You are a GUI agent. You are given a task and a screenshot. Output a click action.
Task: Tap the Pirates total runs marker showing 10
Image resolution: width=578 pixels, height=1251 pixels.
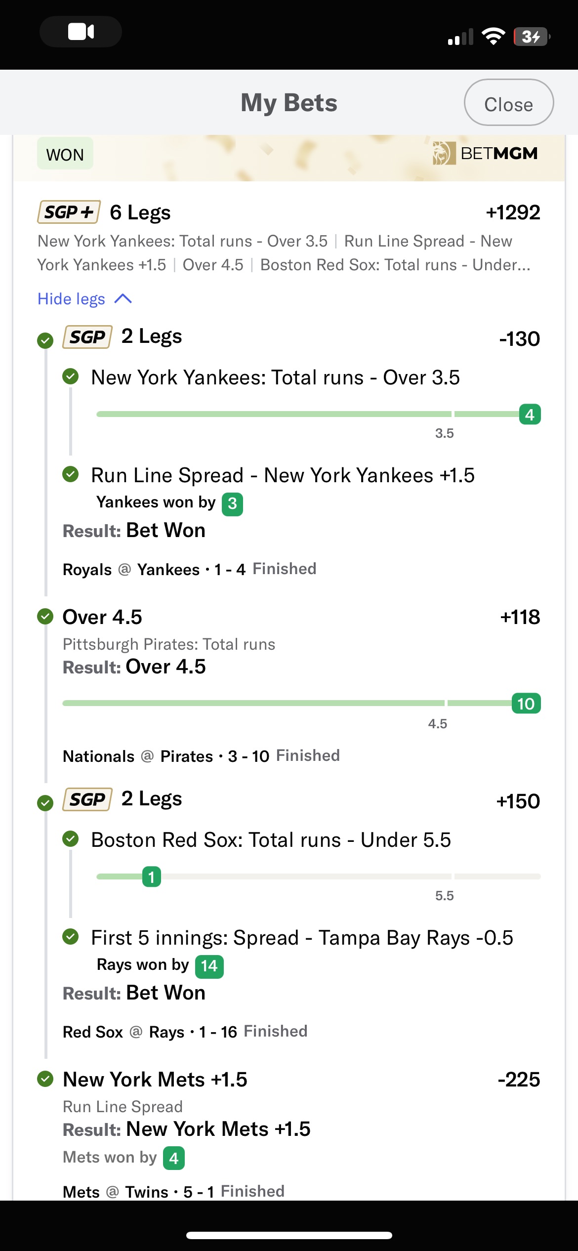pos(526,704)
